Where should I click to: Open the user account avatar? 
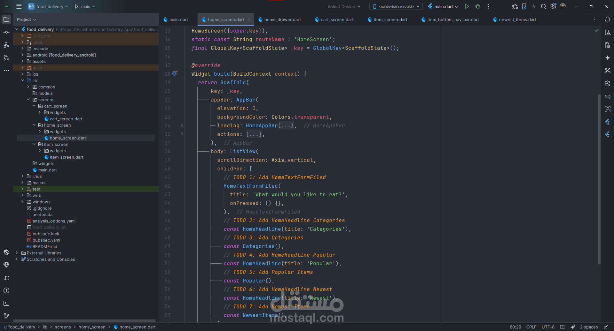pyautogui.click(x=563, y=6)
